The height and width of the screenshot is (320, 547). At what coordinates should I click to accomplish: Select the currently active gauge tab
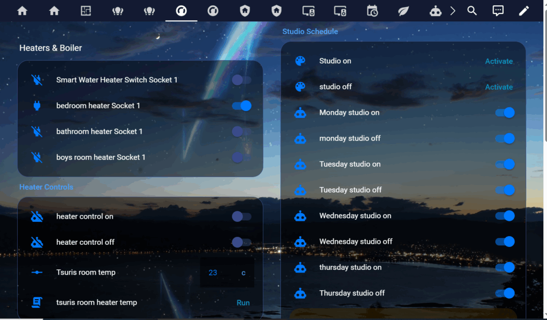pos(181,11)
